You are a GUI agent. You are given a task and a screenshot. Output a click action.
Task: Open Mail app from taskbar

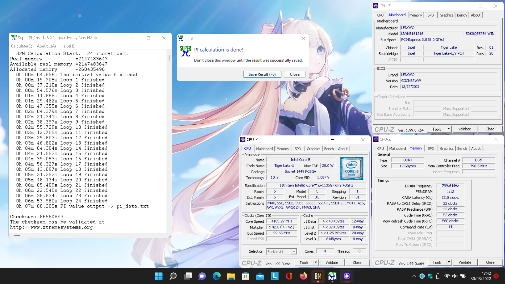(260, 276)
